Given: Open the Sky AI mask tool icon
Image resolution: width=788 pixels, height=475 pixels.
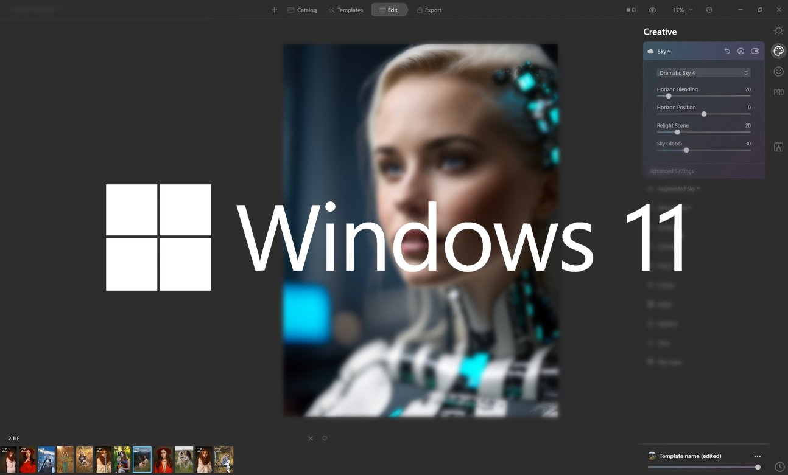Looking at the screenshot, I should click(741, 51).
